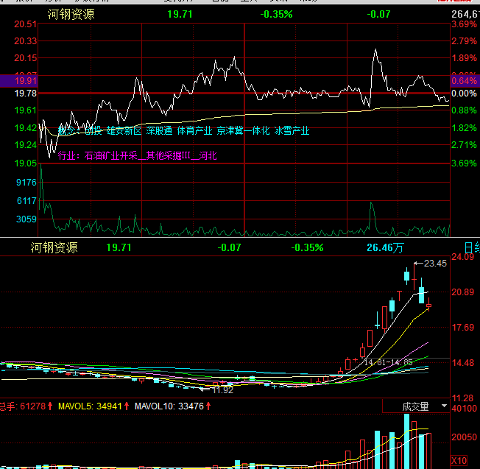Click the highlighted 0.64% percentage label
The width and height of the screenshot is (480, 469).
[x=464, y=81]
